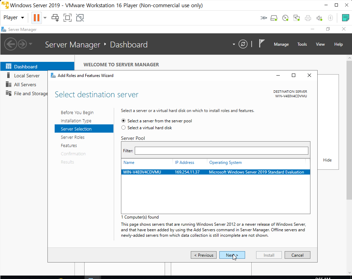Hide the welcome tile via Hide link

click(x=327, y=160)
